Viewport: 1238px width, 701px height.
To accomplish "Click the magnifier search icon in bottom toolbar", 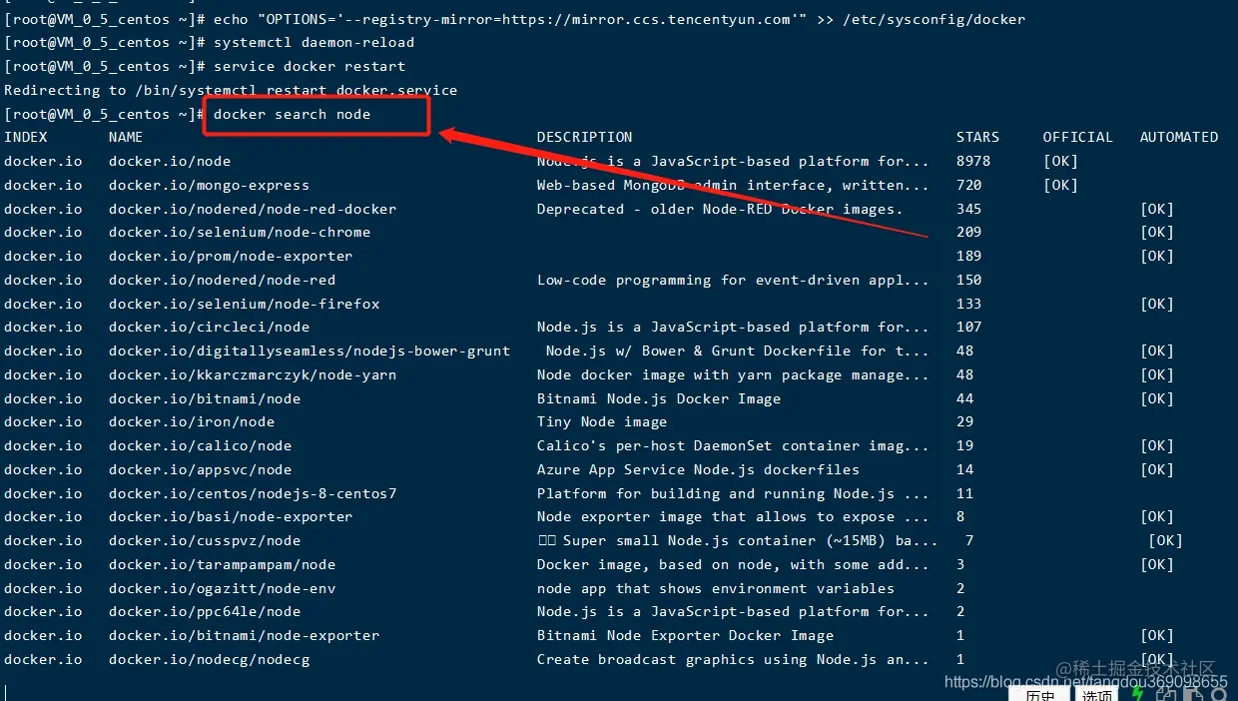I will [1219, 693].
